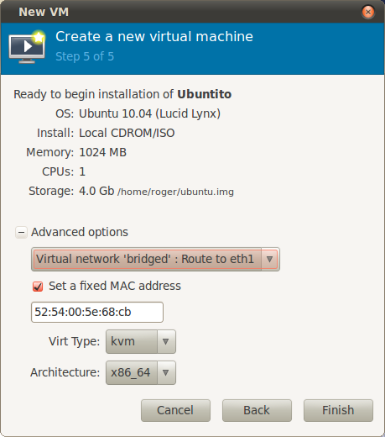This screenshot has height=437, width=385.
Task: Uncheck Set a fixed MAC address
Action: 38,287
